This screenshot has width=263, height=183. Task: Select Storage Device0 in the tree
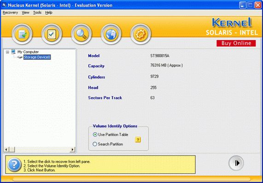(37, 57)
